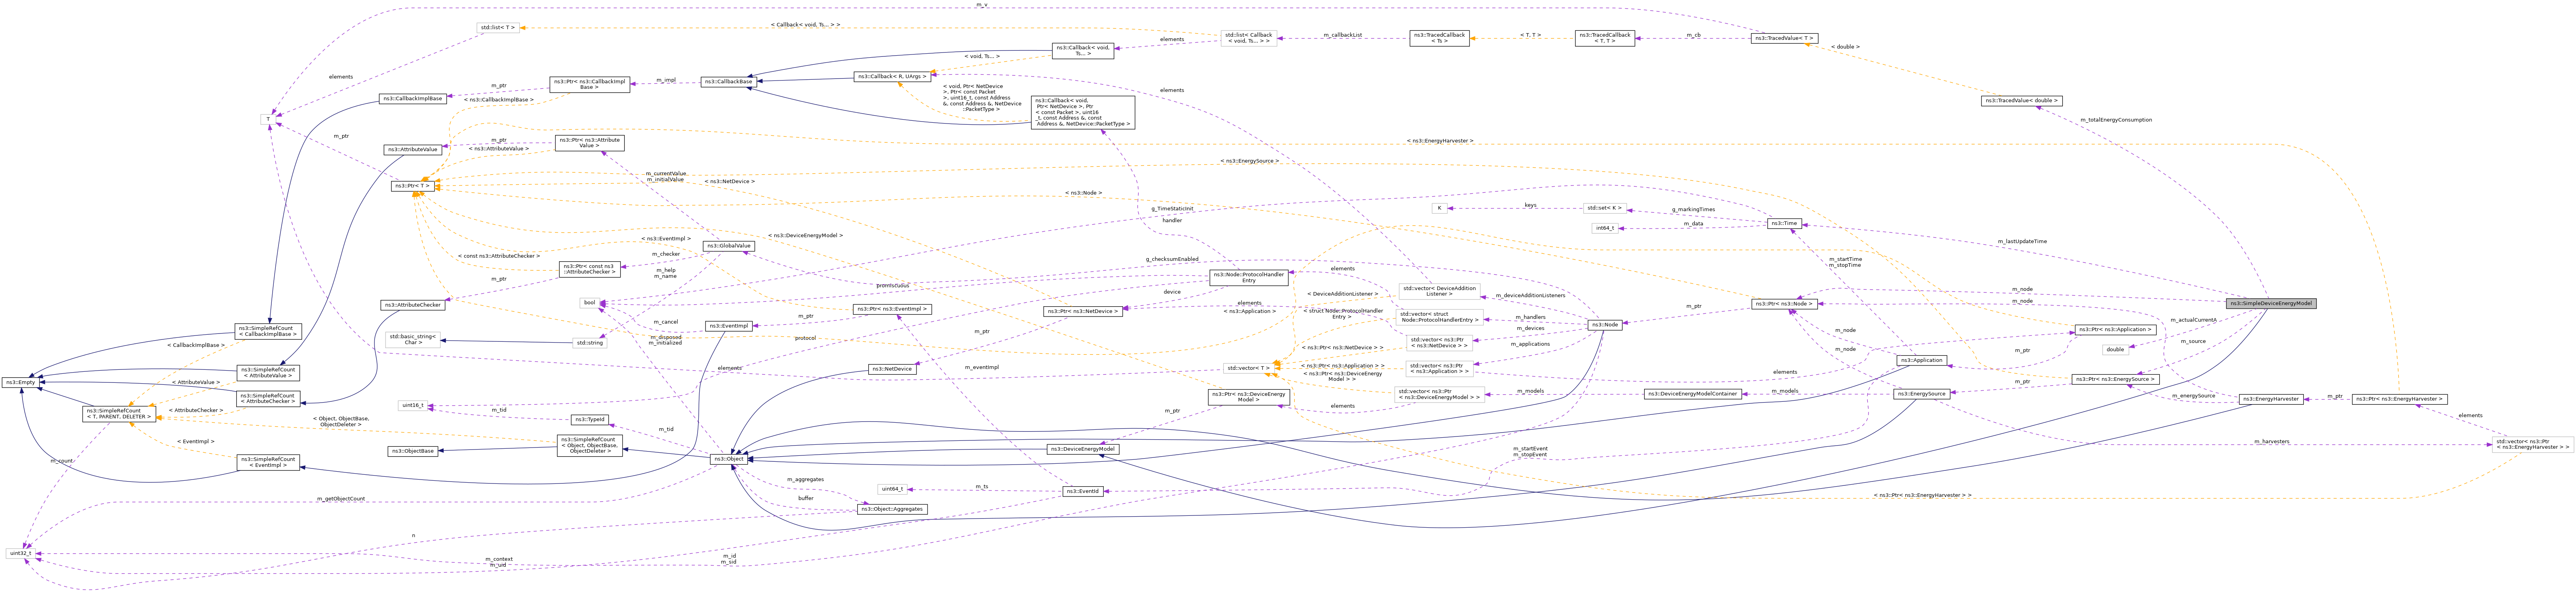The image size is (2576, 592).
Task: Open the ns3::AttributeValue node
Action: pyautogui.click(x=413, y=150)
